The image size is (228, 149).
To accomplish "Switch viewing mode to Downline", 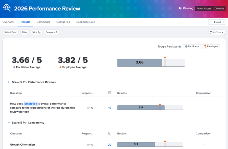I will [219, 8].
